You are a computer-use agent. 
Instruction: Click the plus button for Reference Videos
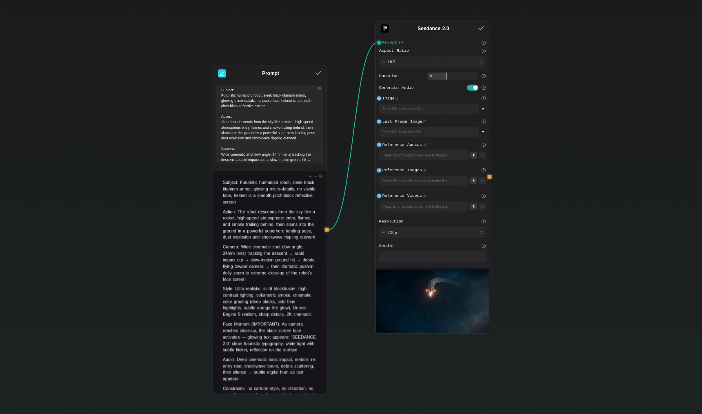pyautogui.click(x=482, y=206)
